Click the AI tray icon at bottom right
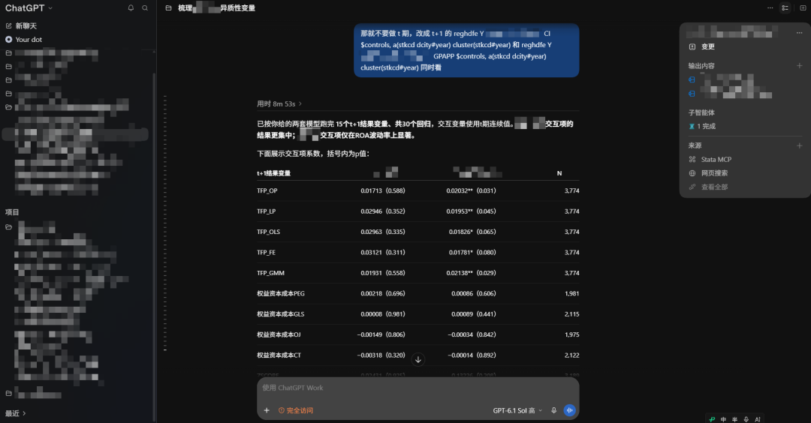811x423 pixels. pyautogui.click(x=758, y=418)
